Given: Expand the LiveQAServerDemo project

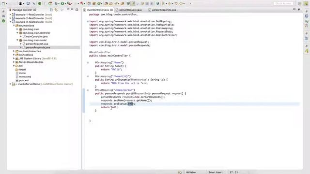Looking at the screenshot, I should 11,84.
